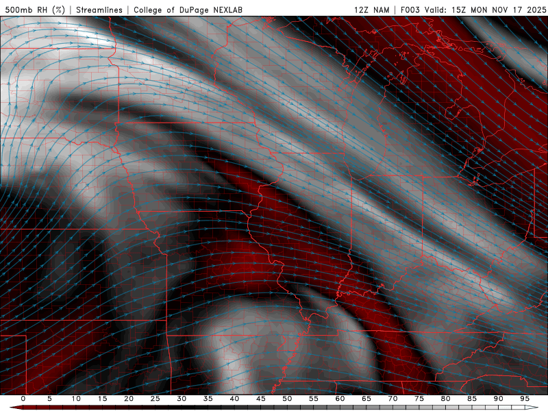Click the colorbar label "35"
Viewport: 548px width, 411px height.
pos(208,399)
